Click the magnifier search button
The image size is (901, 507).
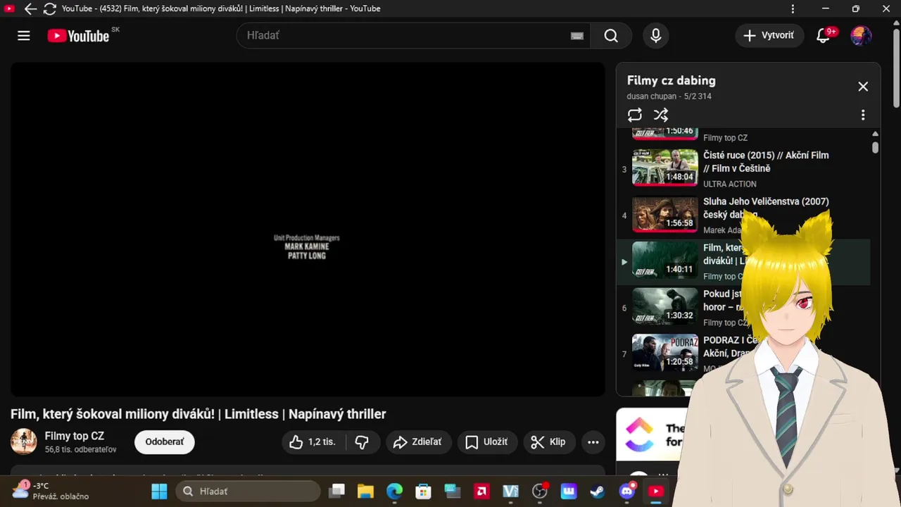[611, 36]
